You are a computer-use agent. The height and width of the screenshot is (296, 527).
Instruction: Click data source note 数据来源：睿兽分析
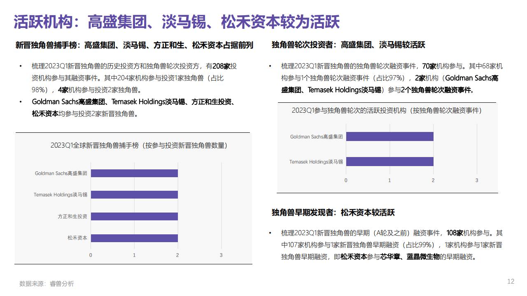(x=47, y=284)
